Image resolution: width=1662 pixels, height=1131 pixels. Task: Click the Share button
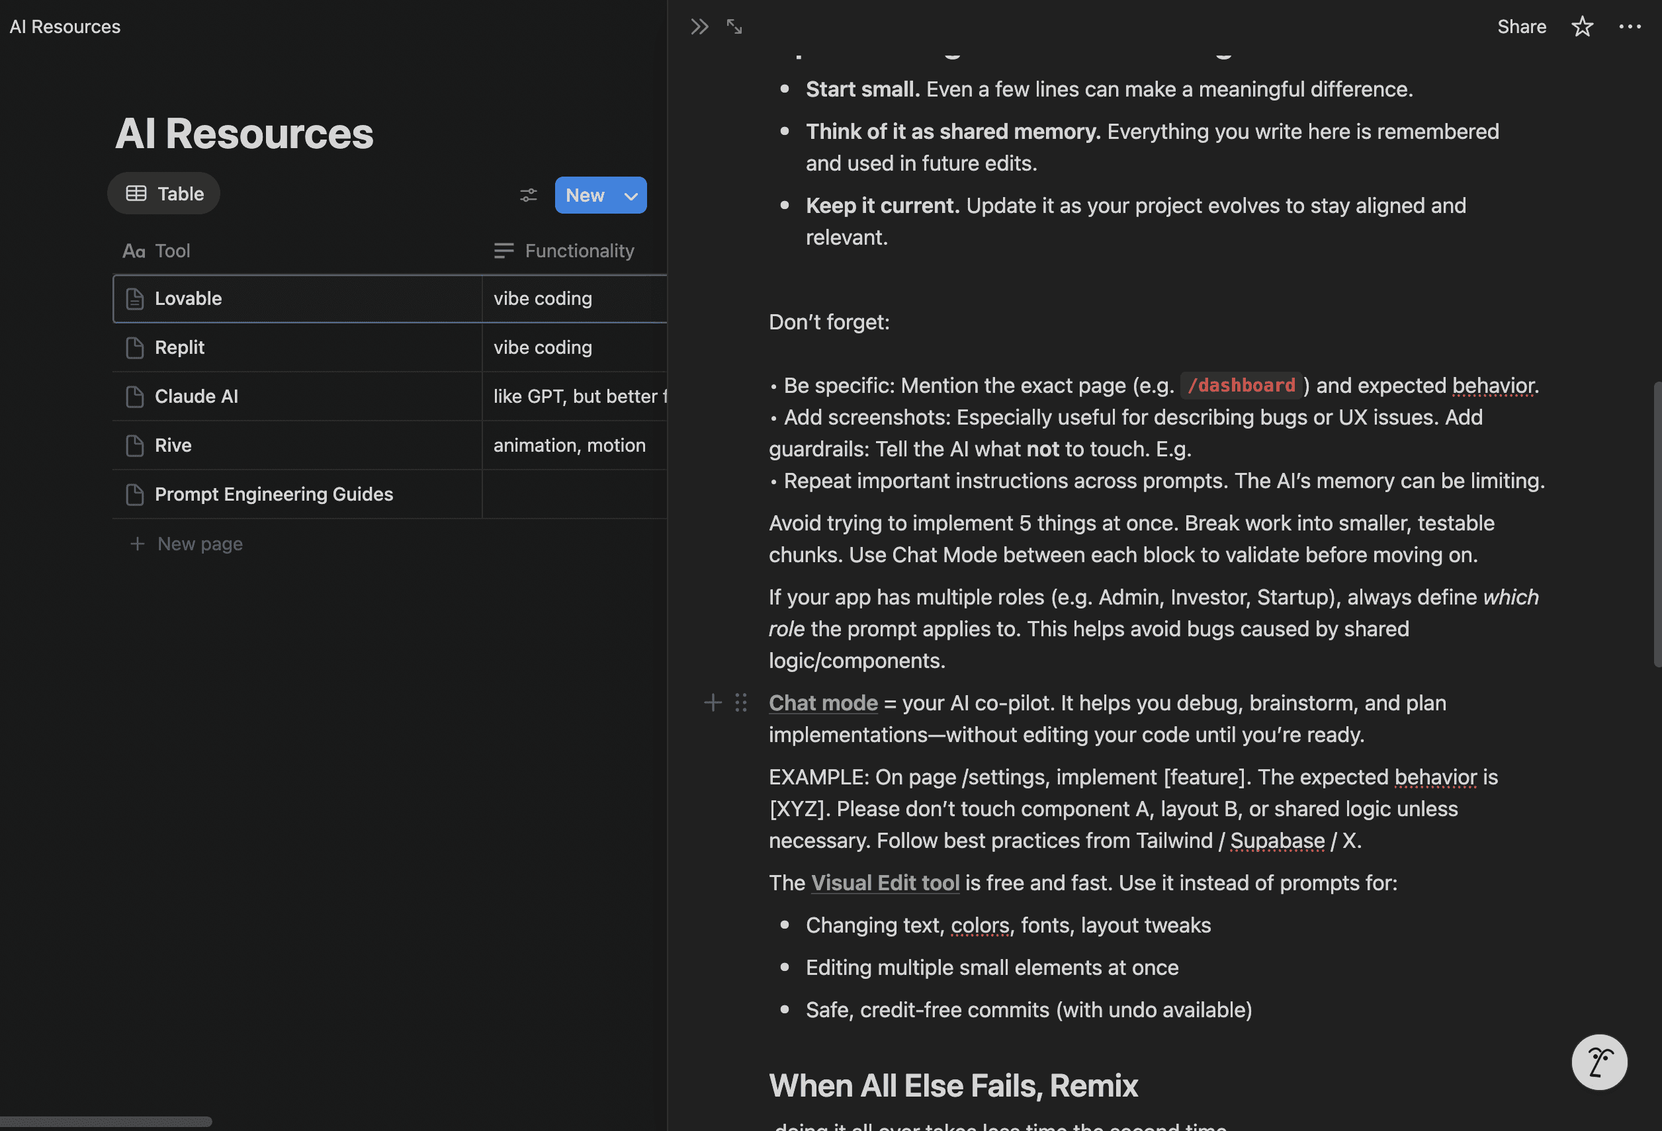point(1521,27)
